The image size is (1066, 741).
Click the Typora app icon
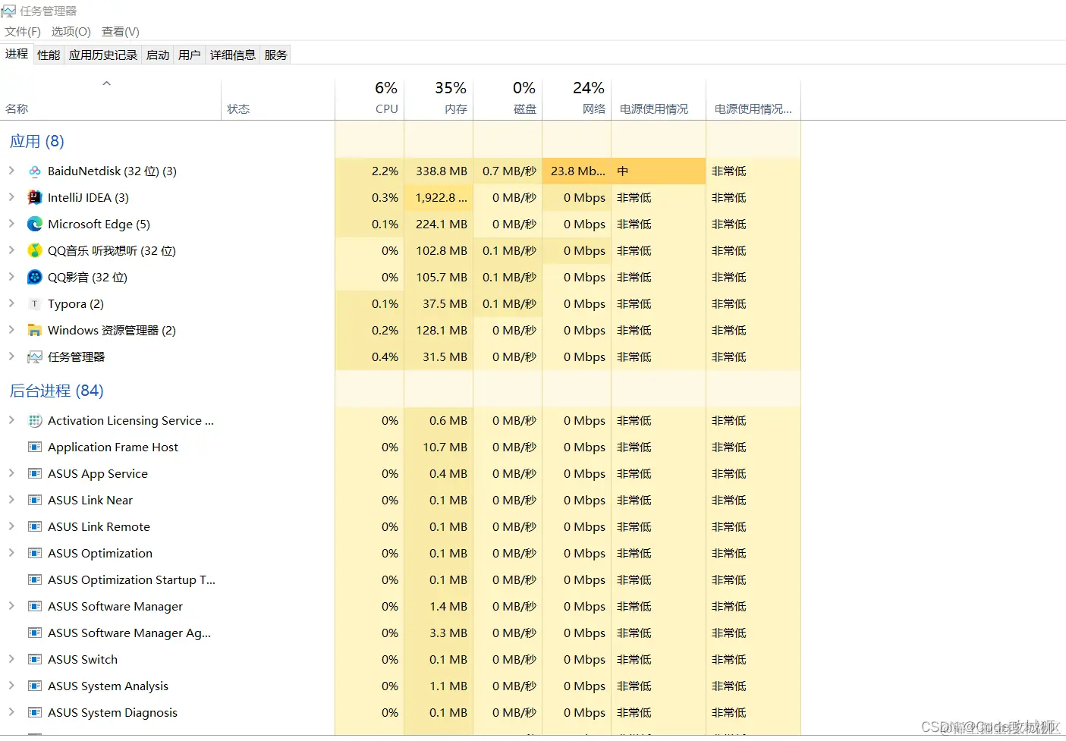[x=35, y=304]
